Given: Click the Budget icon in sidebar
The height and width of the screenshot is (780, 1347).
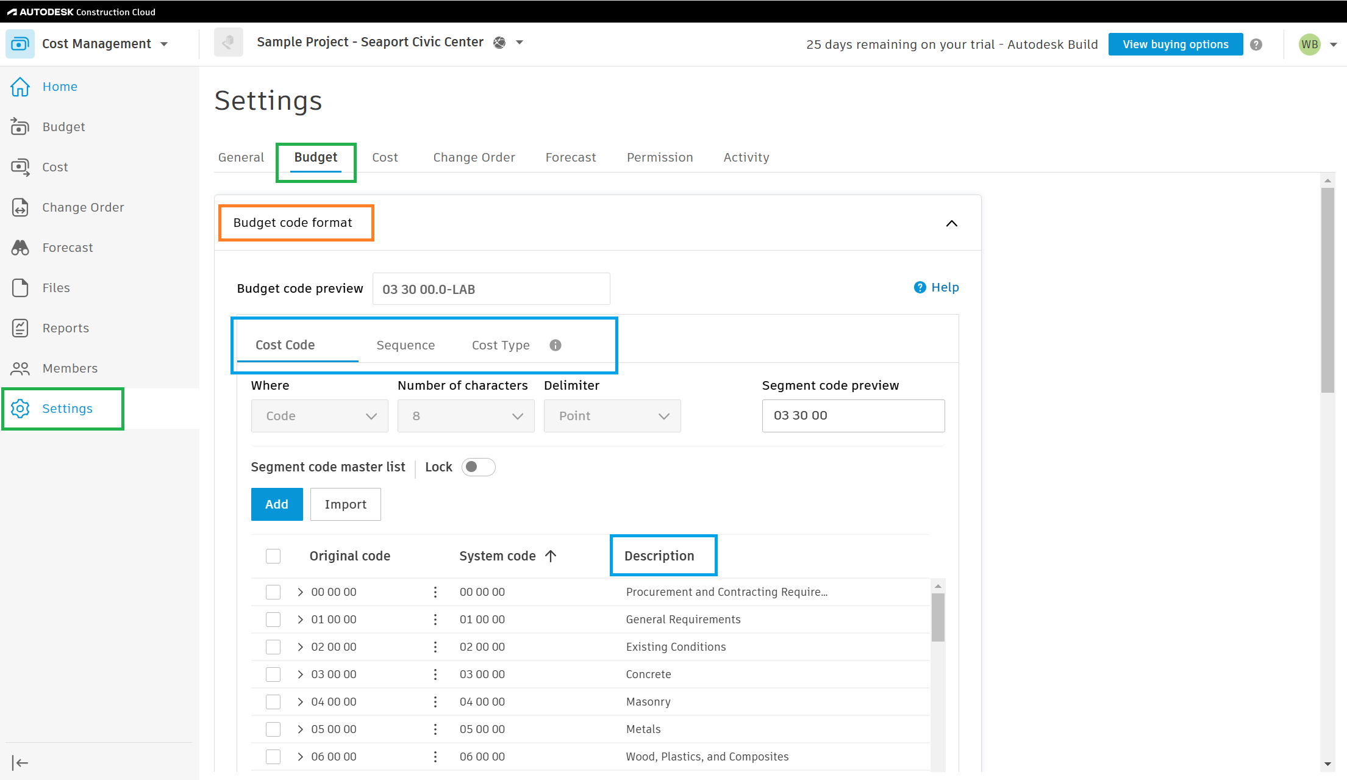Looking at the screenshot, I should 20,127.
